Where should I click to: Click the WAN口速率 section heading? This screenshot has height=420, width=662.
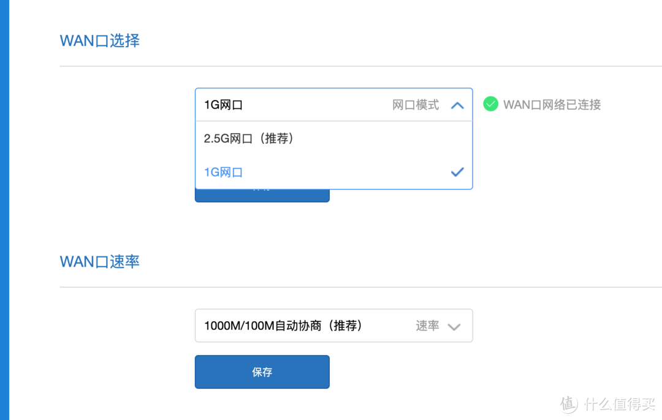(99, 261)
